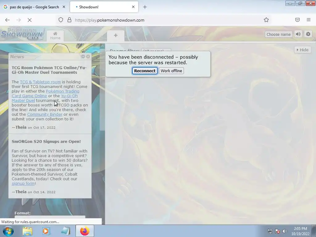Switch to the Home room tab
The image size is (316, 237).
tap(55, 36)
